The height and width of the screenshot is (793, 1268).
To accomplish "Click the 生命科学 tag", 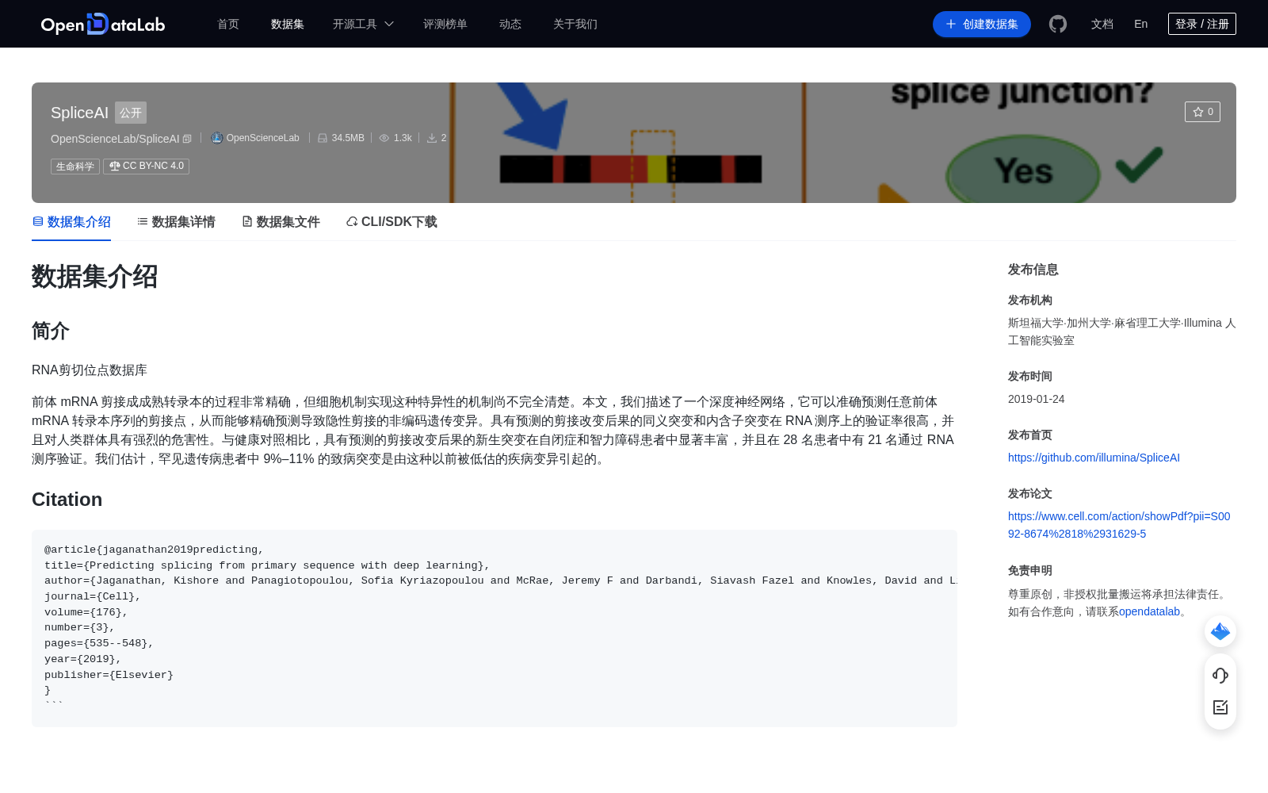I will point(75,167).
